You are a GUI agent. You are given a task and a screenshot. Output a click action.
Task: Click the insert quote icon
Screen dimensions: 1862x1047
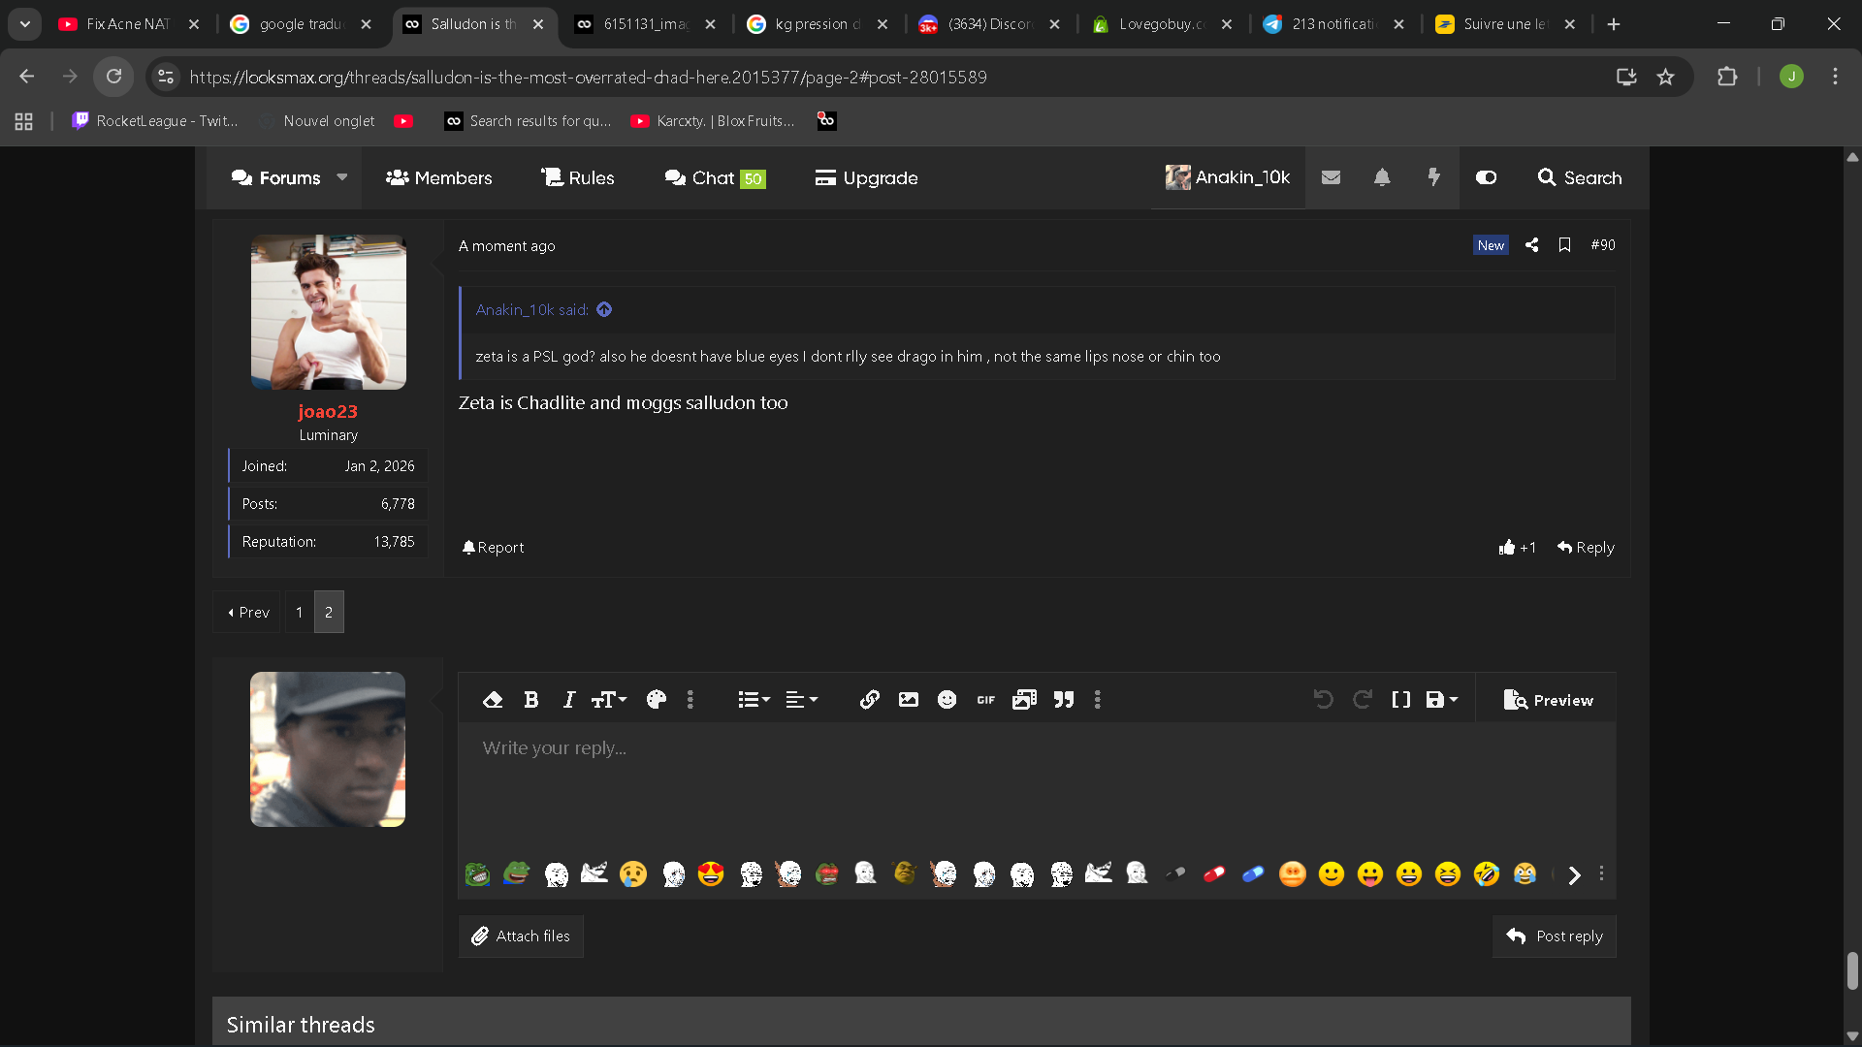click(1064, 700)
